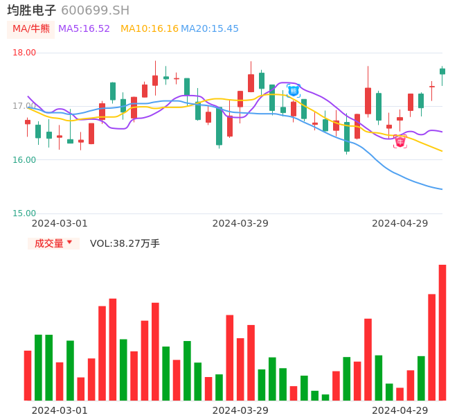Click the 2024-04-29 date label under volume chart
The image size is (475, 420).
coord(400,410)
